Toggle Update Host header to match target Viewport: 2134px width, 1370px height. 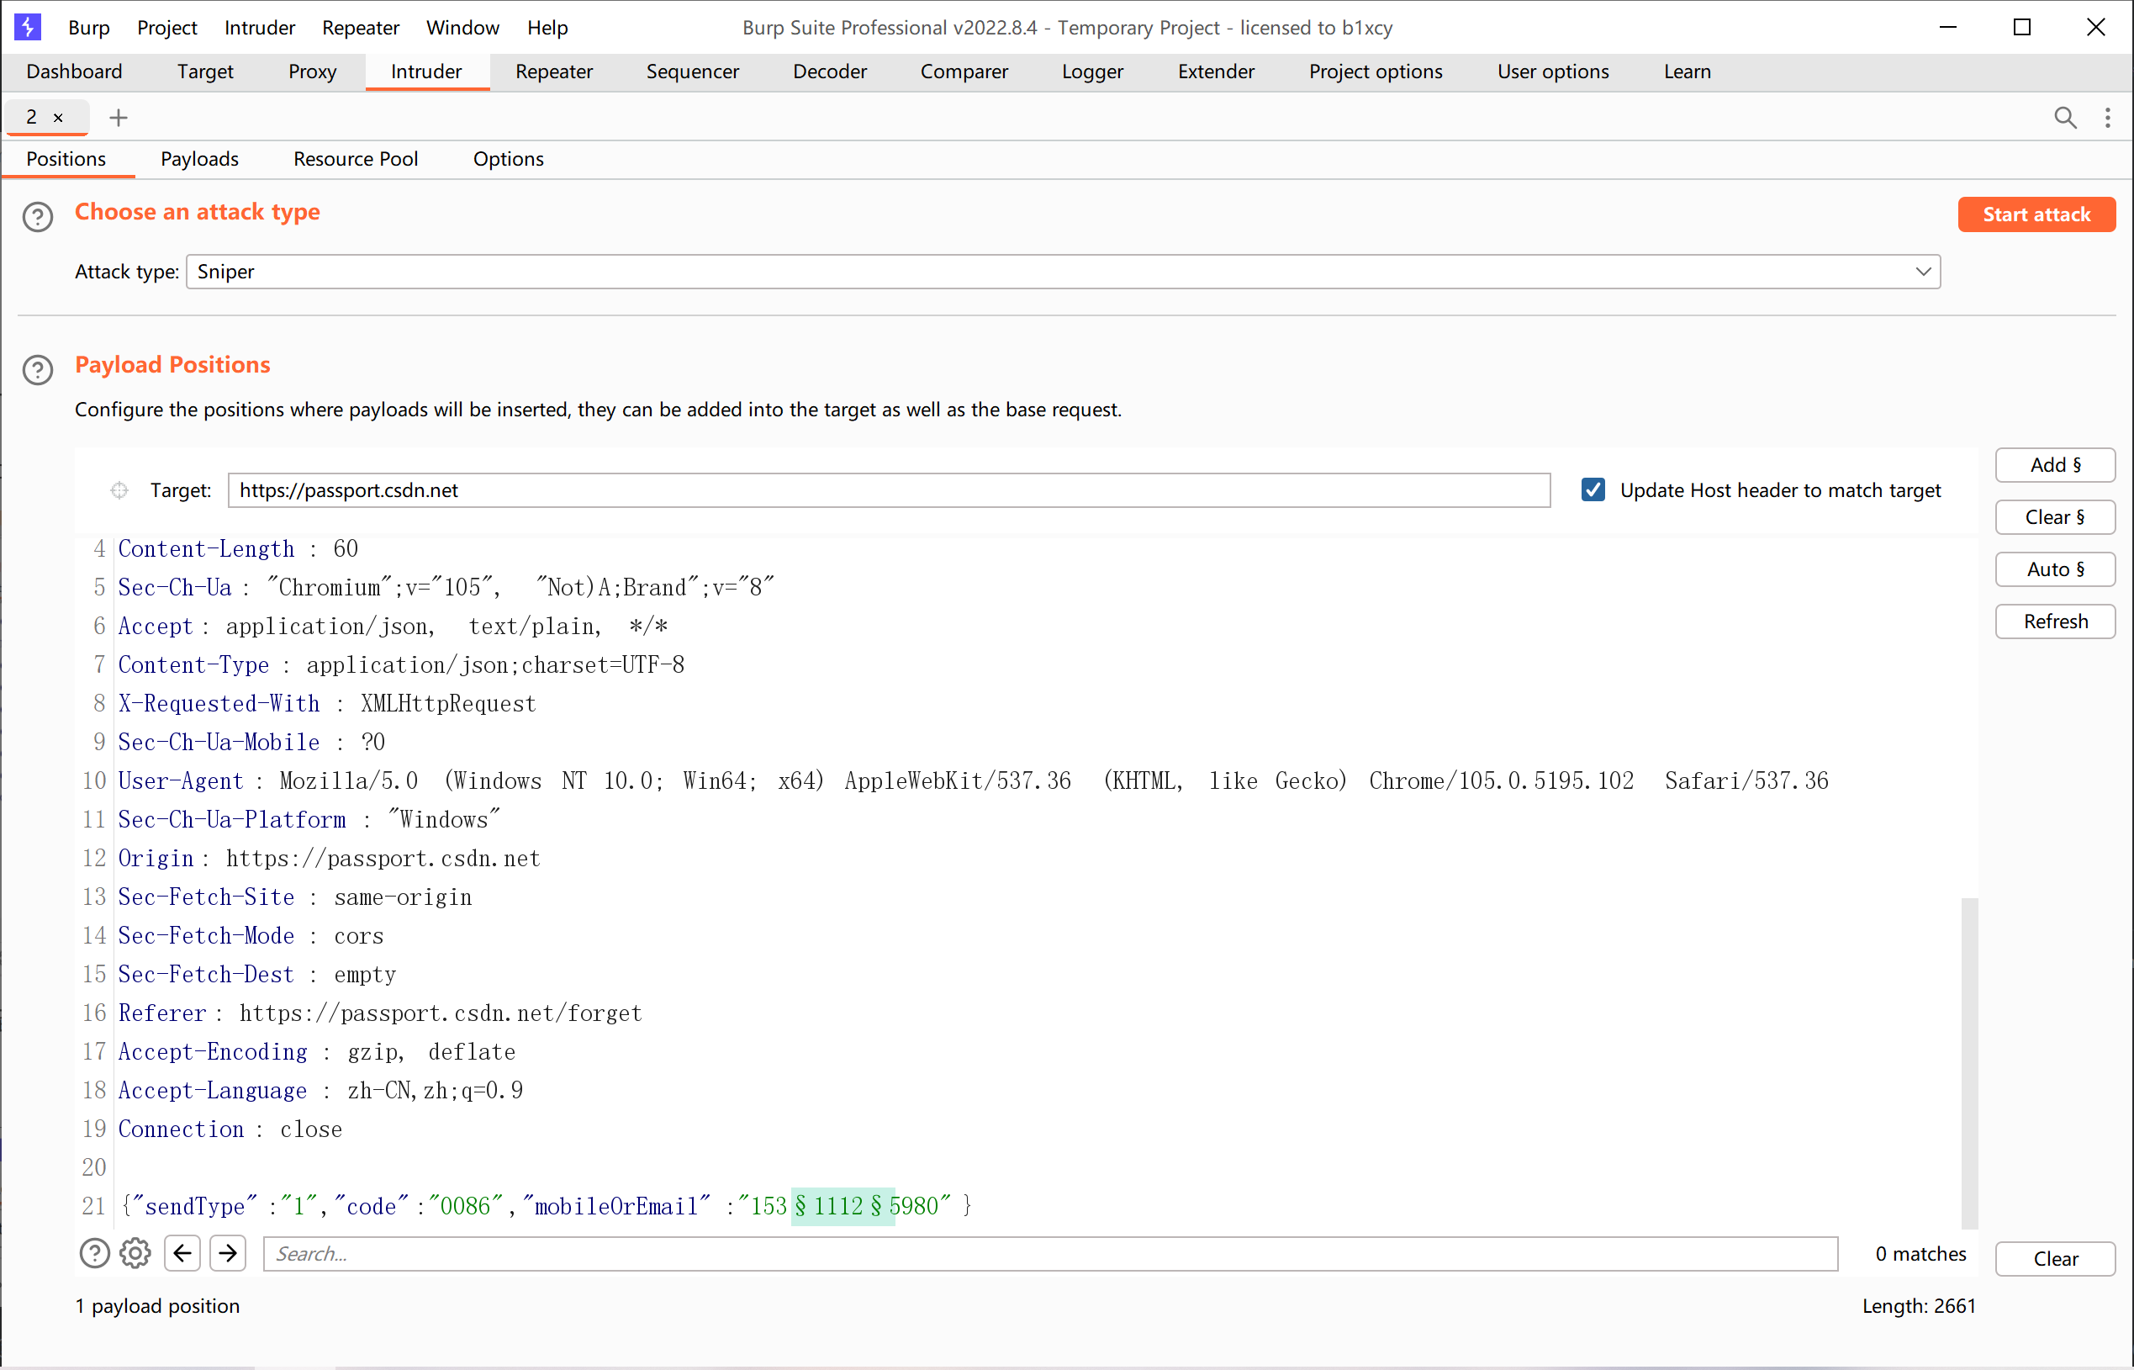[x=1593, y=490]
